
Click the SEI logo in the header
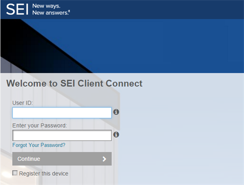click(17, 9)
